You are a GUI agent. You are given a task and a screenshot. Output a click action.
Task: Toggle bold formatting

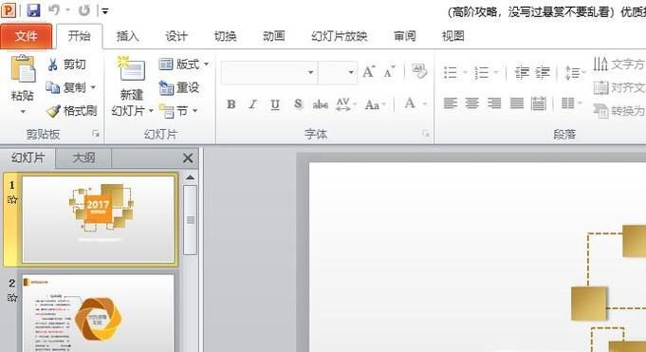pyautogui.click(x=231, y=104)
